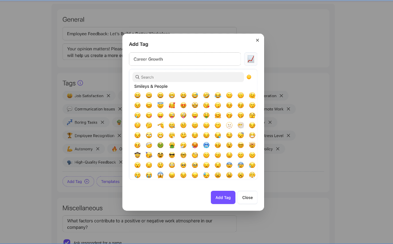
Task: Select the Employee Recognition tag label
Action: 94,136
